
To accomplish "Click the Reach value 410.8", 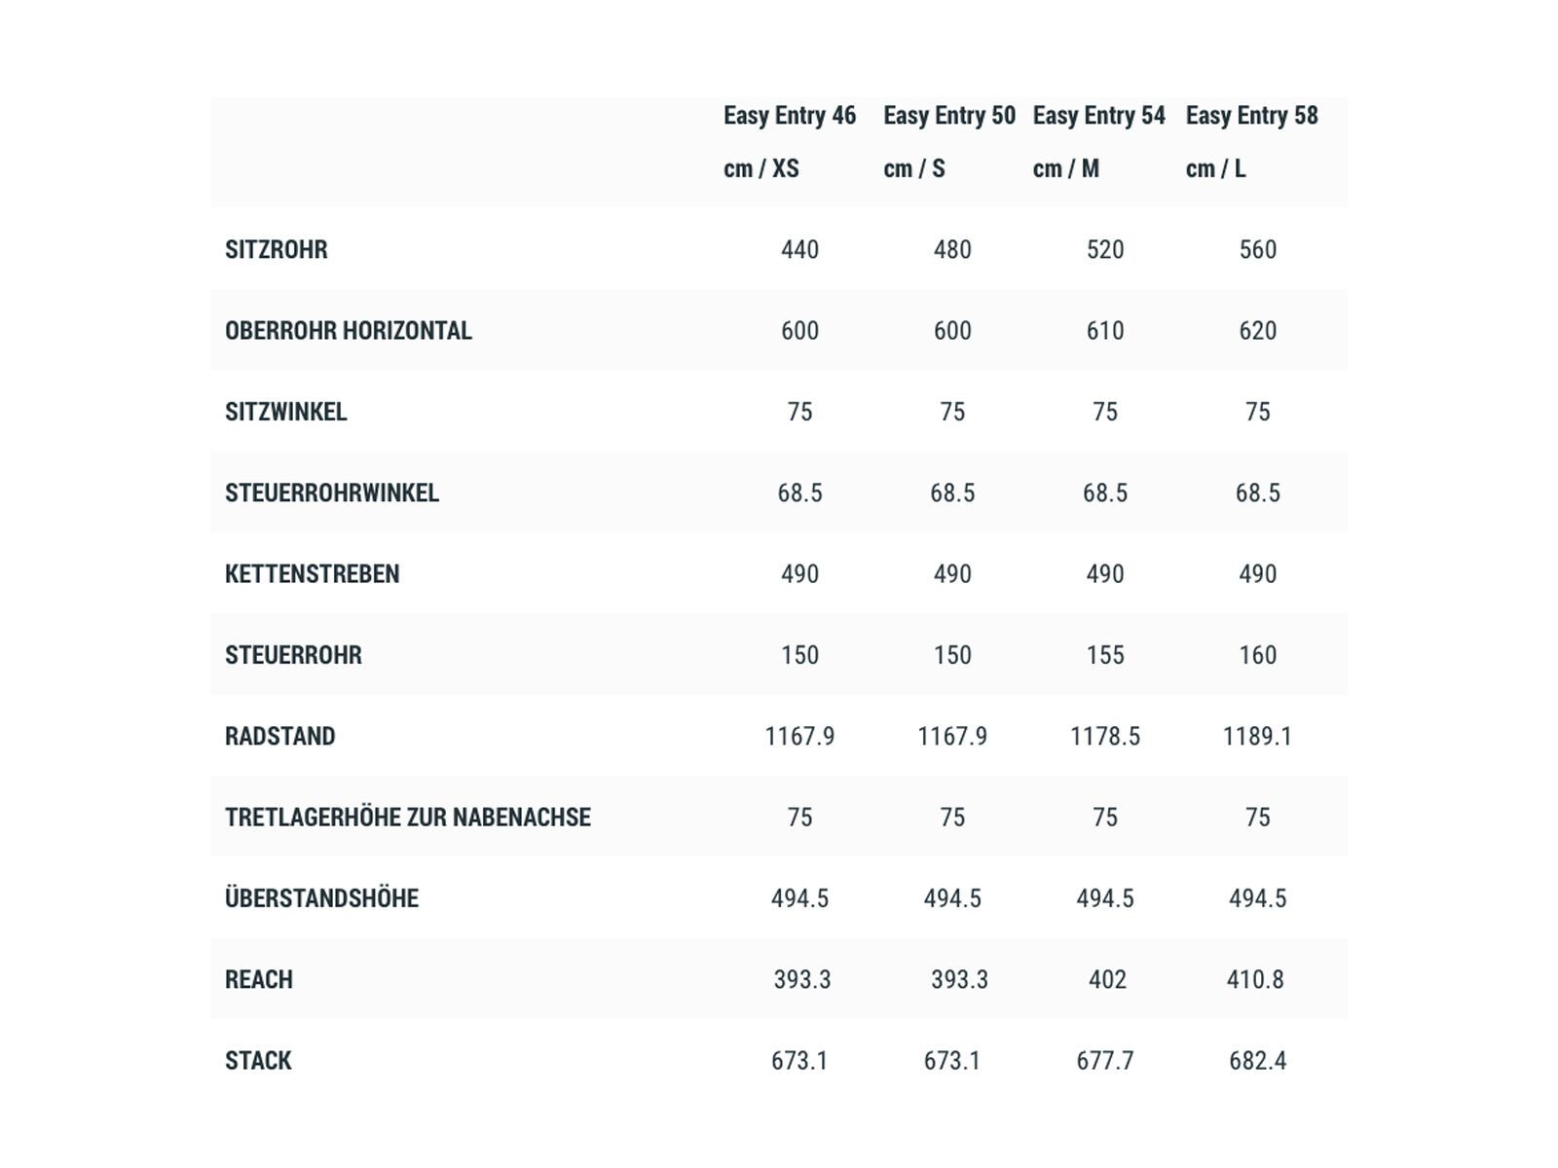I will 1255,980.
